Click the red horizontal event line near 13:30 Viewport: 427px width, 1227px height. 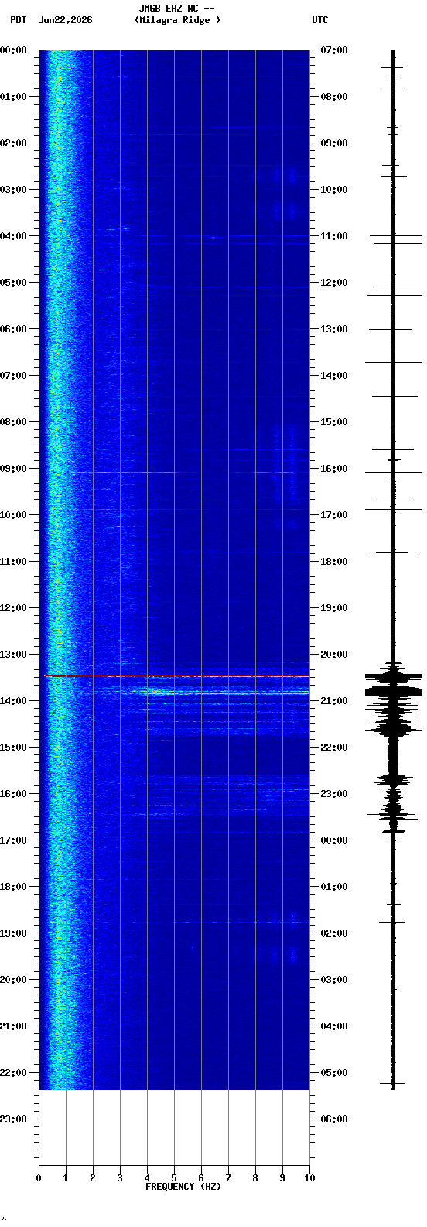[176, 676]
